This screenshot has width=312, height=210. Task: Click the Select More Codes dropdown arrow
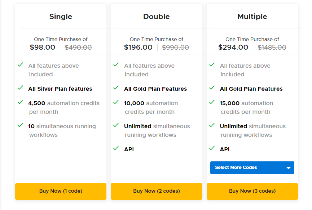[x=288, y=168]
